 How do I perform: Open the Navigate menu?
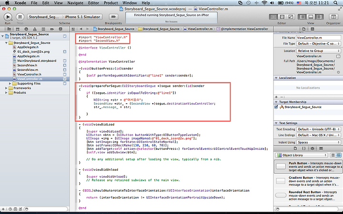pyautogui.click(x=75, y=3)
